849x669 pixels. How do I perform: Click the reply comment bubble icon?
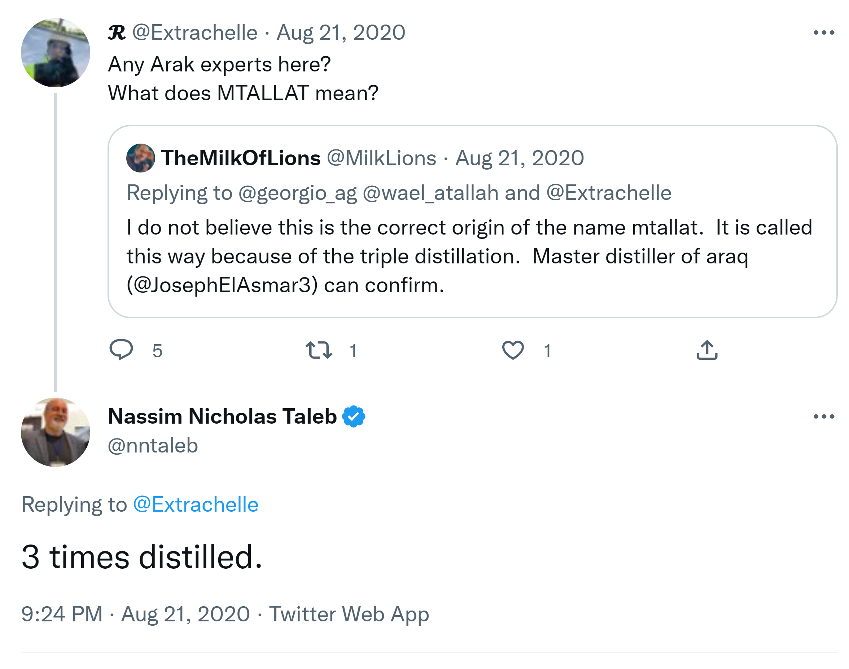tap(121, 349)
